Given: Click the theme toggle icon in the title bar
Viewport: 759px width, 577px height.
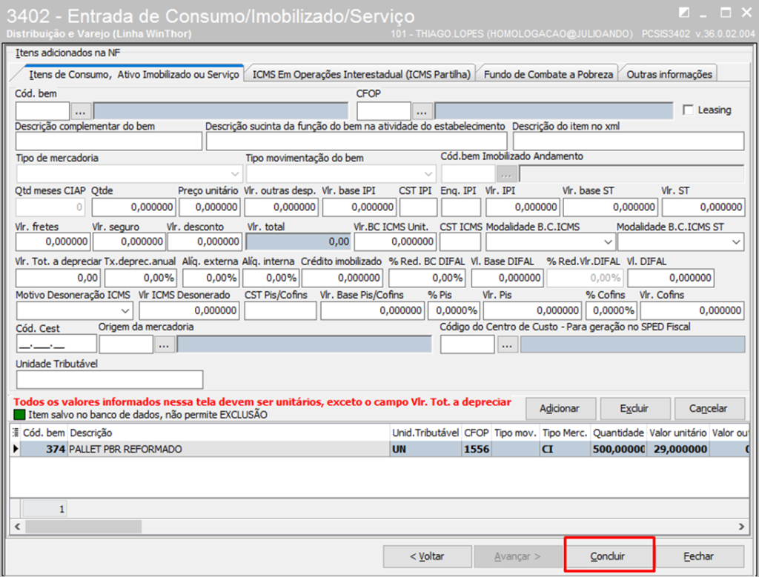Looking at the screenshot, I should (683, 12).
